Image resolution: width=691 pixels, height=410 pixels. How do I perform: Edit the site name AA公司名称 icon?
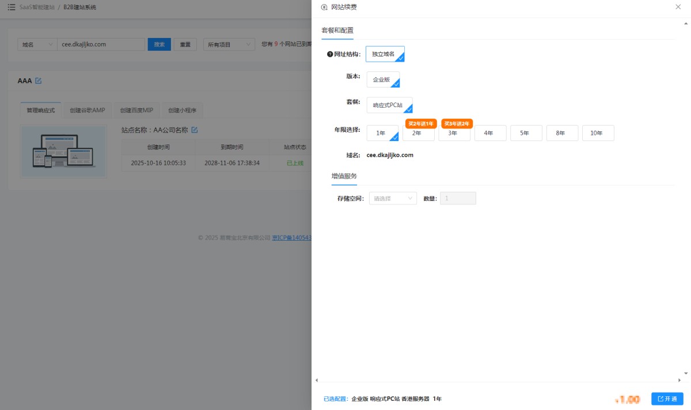195,130
